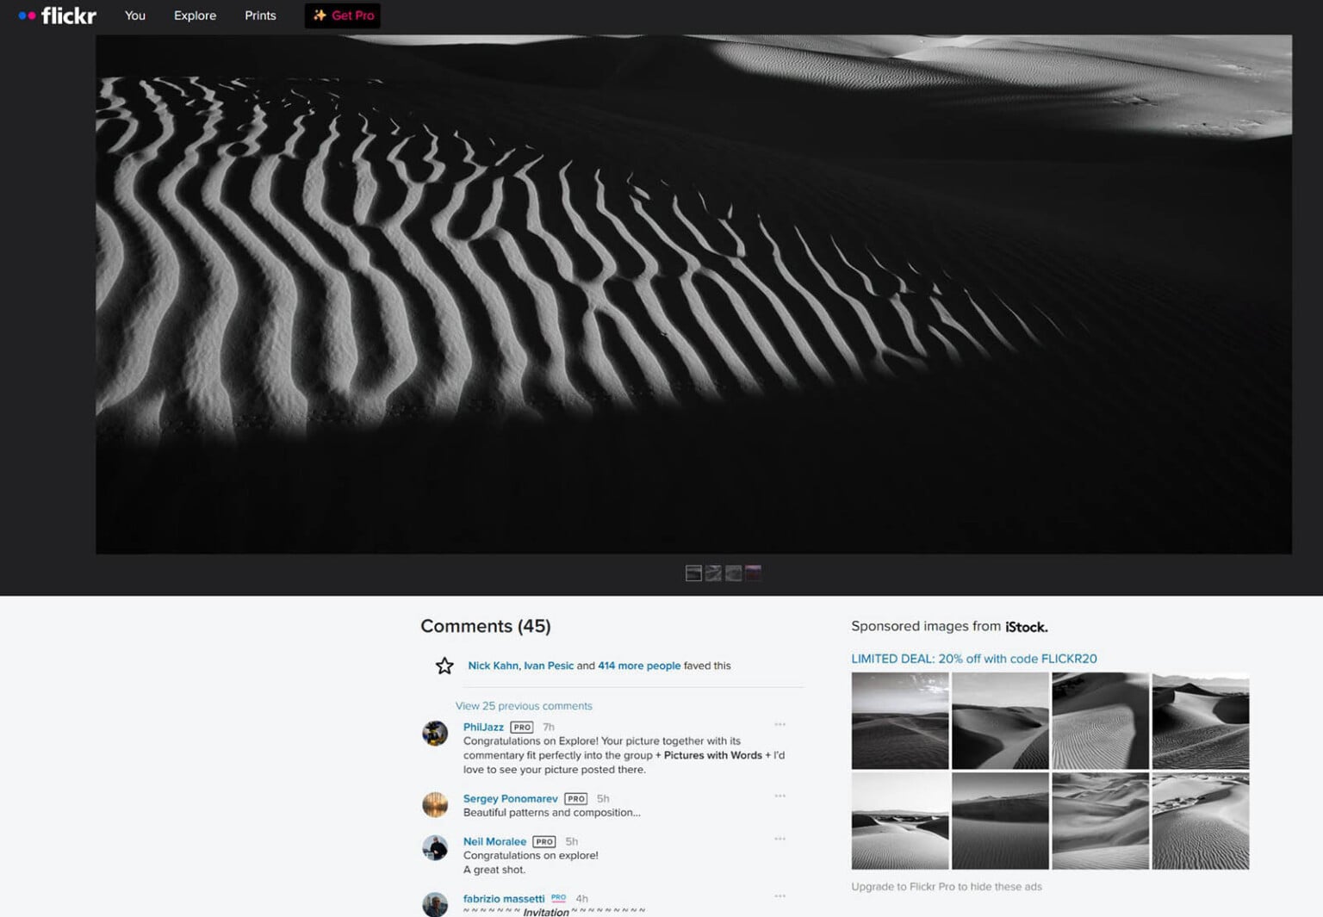Open Nick Kahn's profile link
This screenshot has height=917, width=1323.
point(493,666)
